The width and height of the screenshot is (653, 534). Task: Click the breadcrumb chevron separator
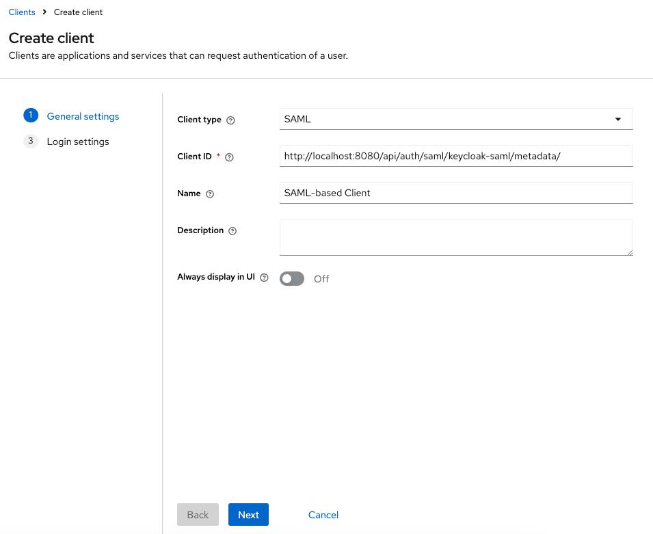point(44,12)
